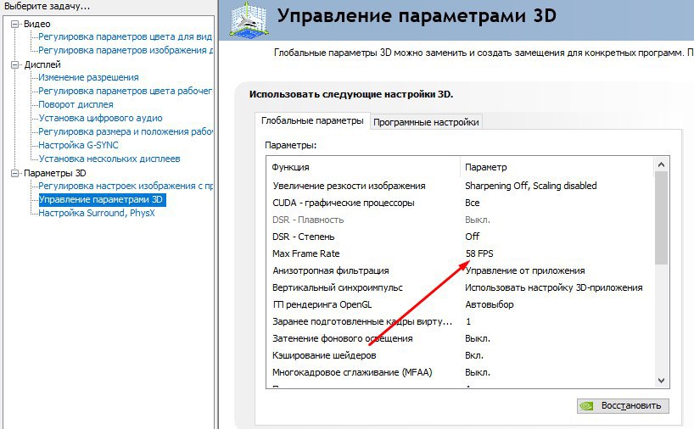This screenshot has height=429, width=694.
Task: Click scrollbar up arrow in settings list
Action: coord(661,164)
